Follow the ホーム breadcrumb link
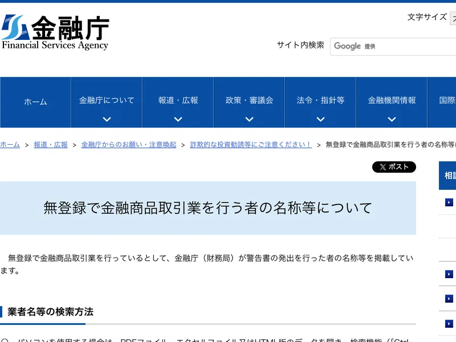This screenshot has height=342, width=456. 10,145
